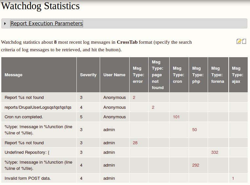Click the Msg Type: forena header
The width and height of the screenshot is (250, 185).
click(x=218, y=75)
